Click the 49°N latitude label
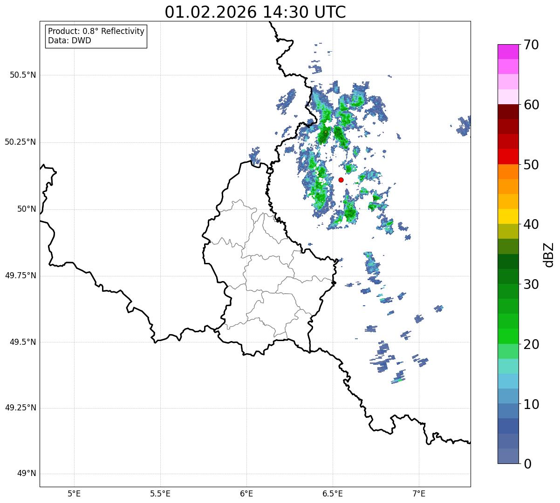 pos(27,474)
